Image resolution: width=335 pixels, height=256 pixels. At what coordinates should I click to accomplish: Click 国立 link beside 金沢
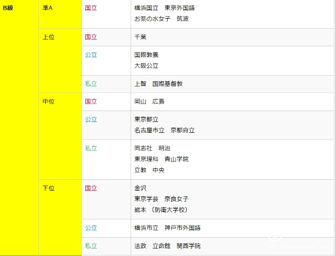pos(91,188)
